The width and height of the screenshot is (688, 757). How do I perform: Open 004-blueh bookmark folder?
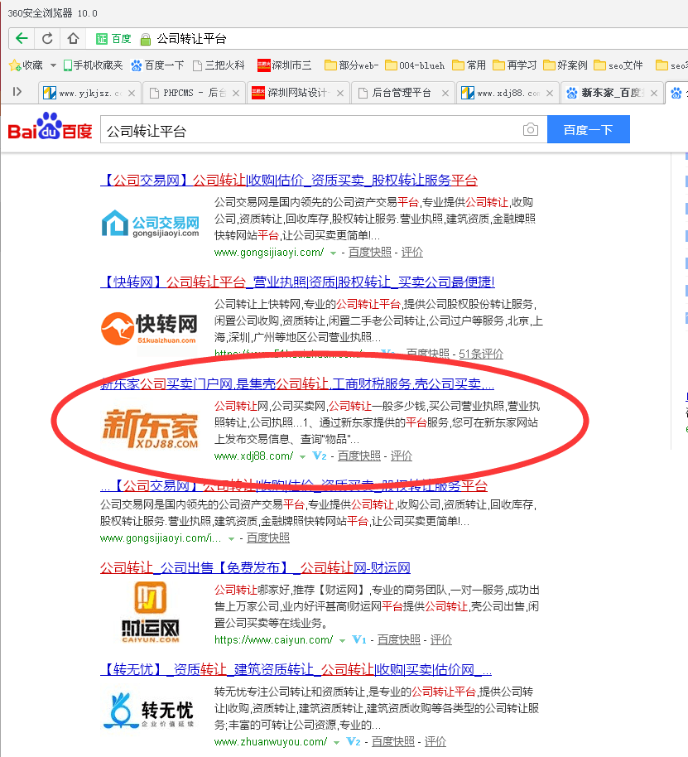(415, 65)
